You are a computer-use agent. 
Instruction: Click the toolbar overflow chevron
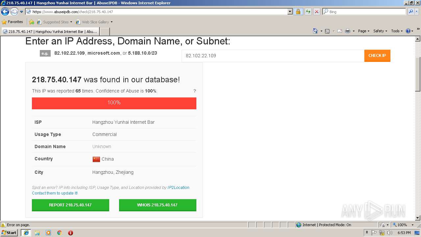(x=418, y=29)
